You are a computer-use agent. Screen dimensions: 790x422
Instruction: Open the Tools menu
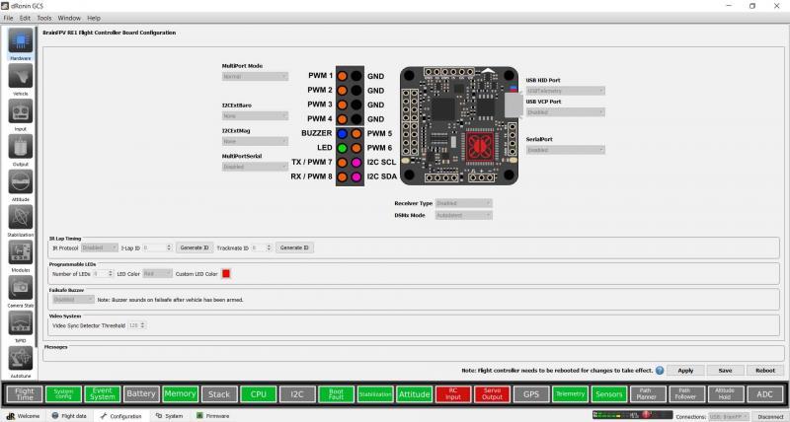pos(44,18)
